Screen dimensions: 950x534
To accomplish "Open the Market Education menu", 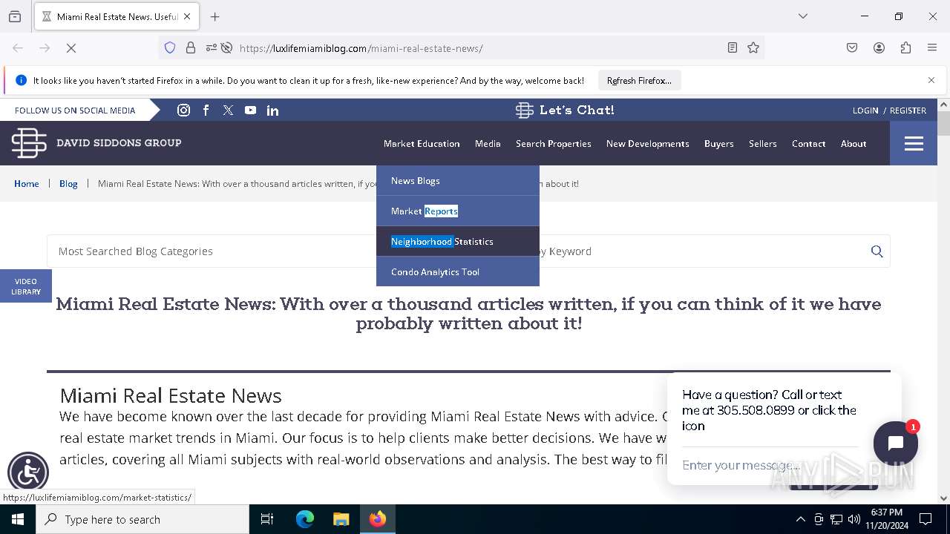I will coord(422,143).
